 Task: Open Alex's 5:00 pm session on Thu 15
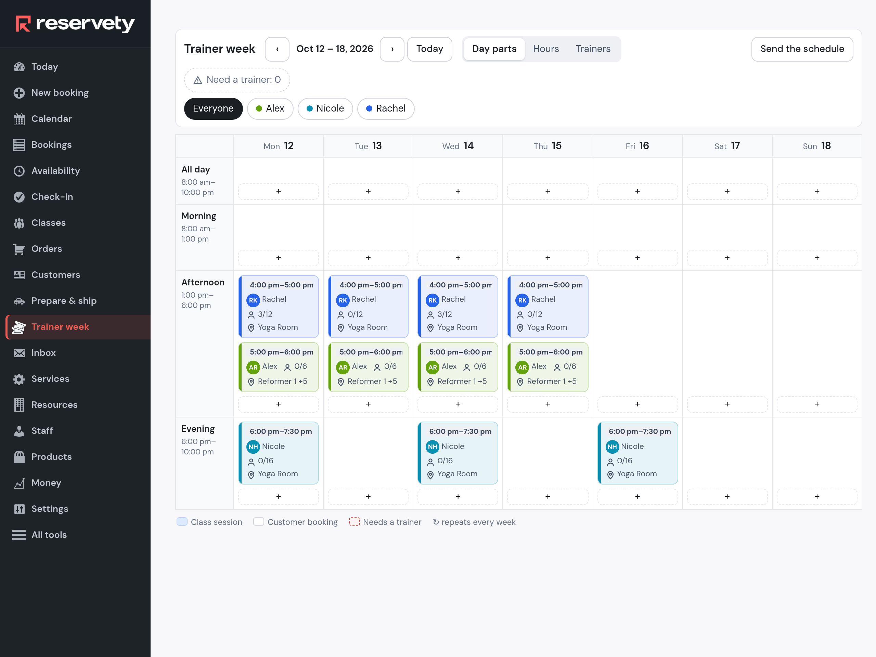[x=548, y=367]
